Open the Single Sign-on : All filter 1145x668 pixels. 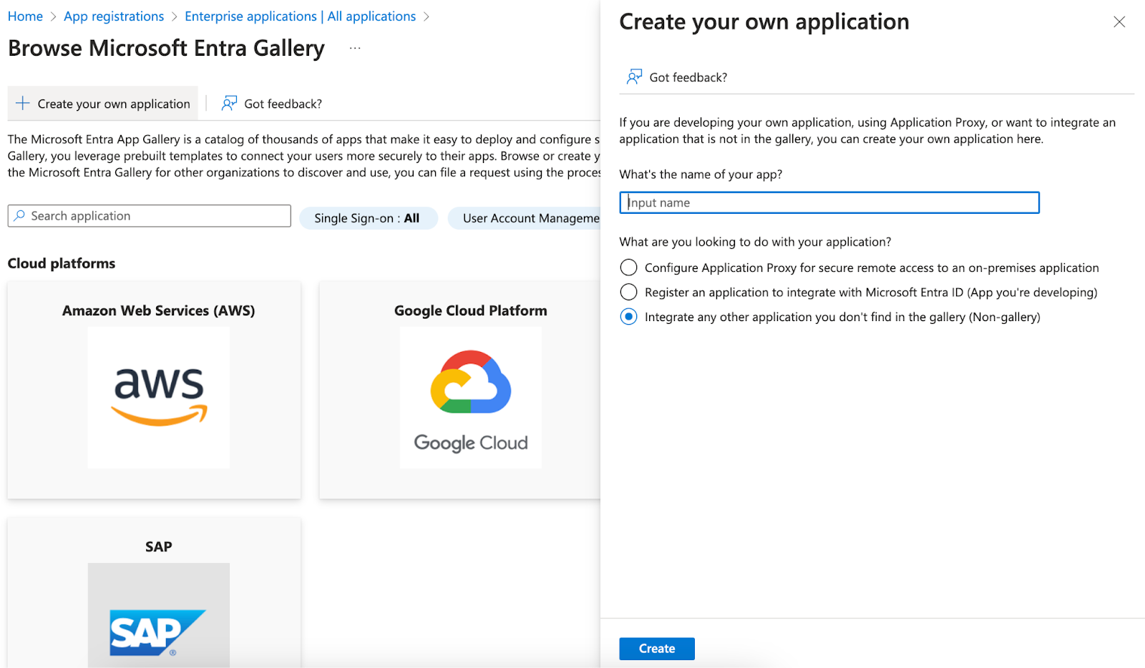(x=367, y=218)
